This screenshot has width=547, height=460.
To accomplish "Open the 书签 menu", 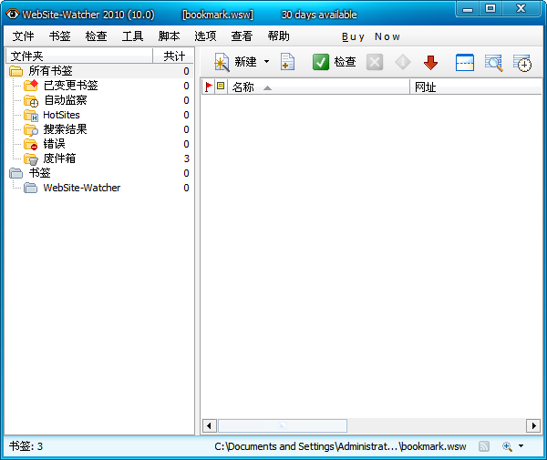I will coord(59,36).
